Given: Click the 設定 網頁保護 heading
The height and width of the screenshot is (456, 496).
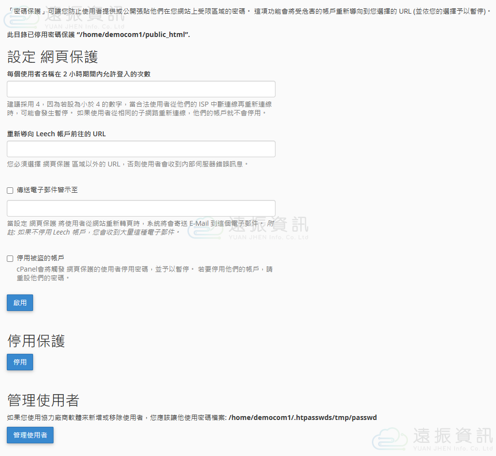Looking at the screenshot, I should (53, 57).
